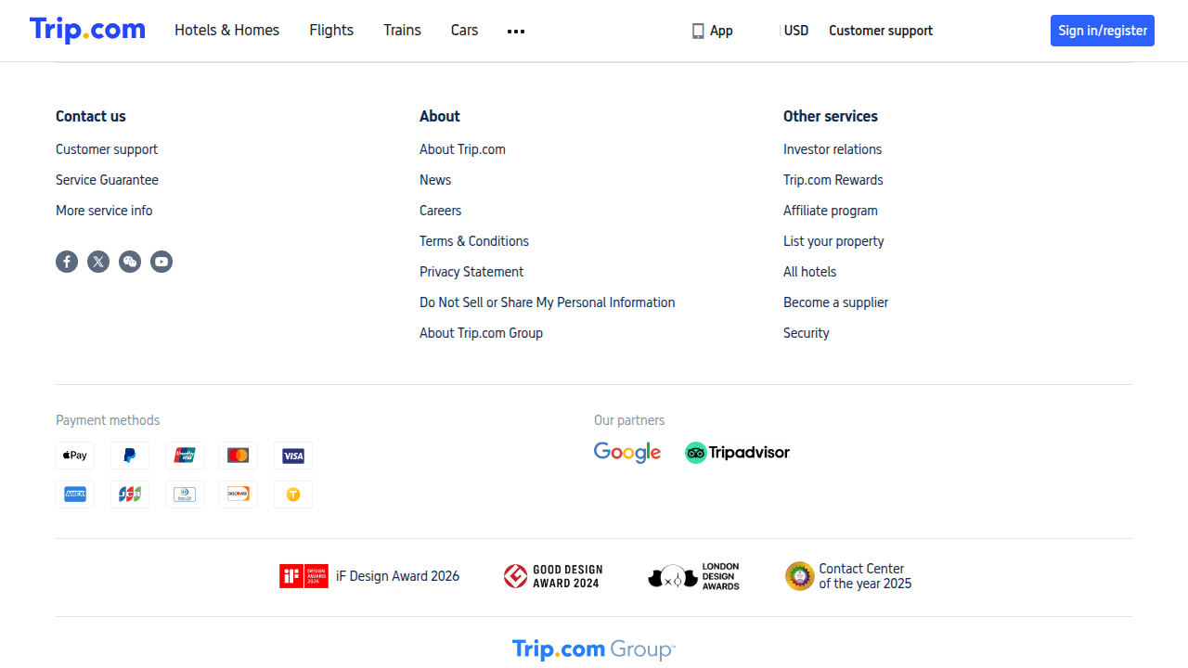Expand the three-dots more menu
1188x668 pixels.
[516, 31]
